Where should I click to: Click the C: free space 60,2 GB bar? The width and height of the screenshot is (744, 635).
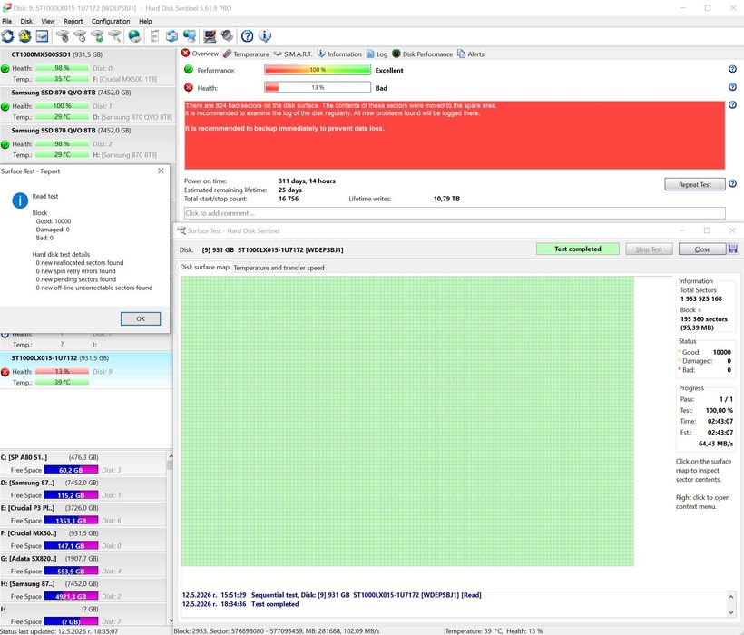click(x=71, y=470)
